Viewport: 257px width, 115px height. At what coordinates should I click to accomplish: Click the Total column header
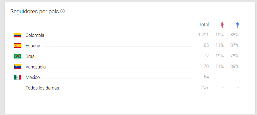coord(204,24)
